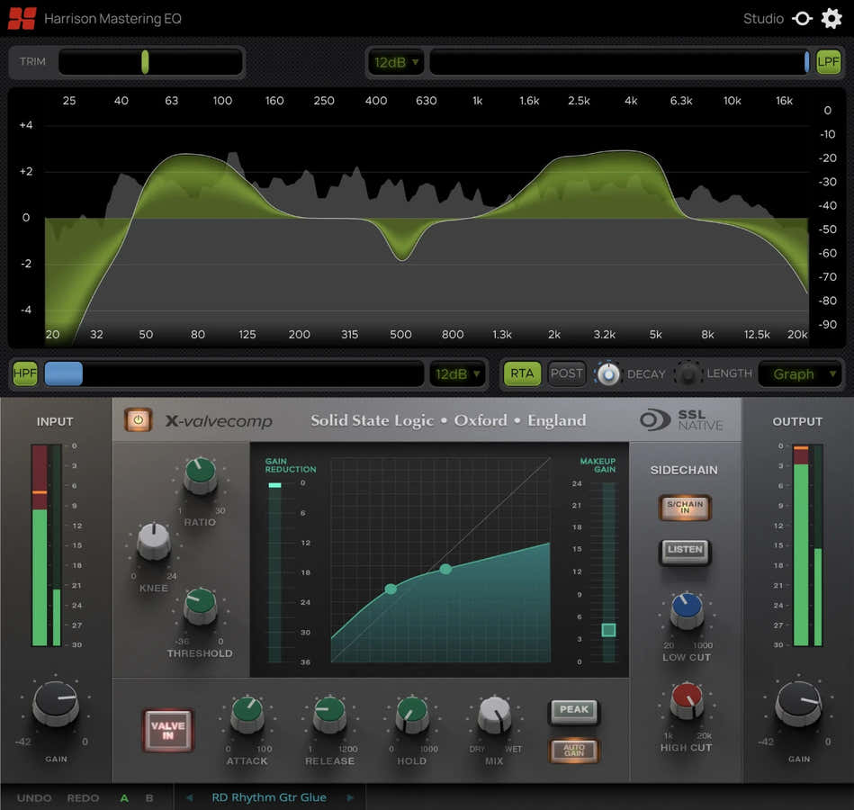Click the dry/wet MIX knob
Image resolution: width=854 pixels, height=810 pixels.
click(494, 714)
